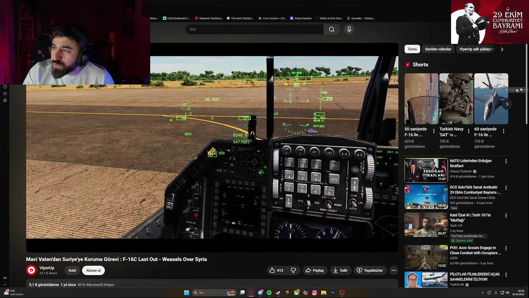Open the Live Console bookmark
The width and height of the screenshot is (529, 298).
(272, 18)
